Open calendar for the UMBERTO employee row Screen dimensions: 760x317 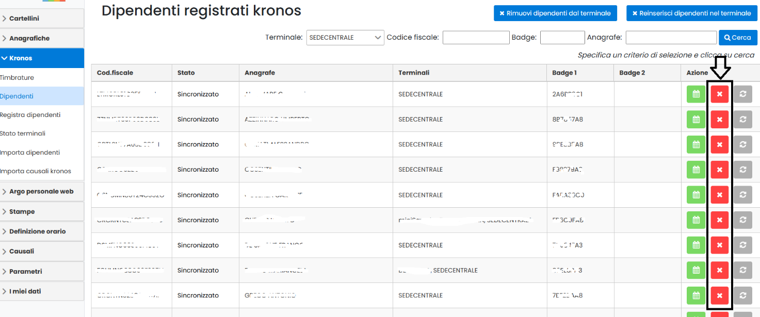(x=696, y=120)
